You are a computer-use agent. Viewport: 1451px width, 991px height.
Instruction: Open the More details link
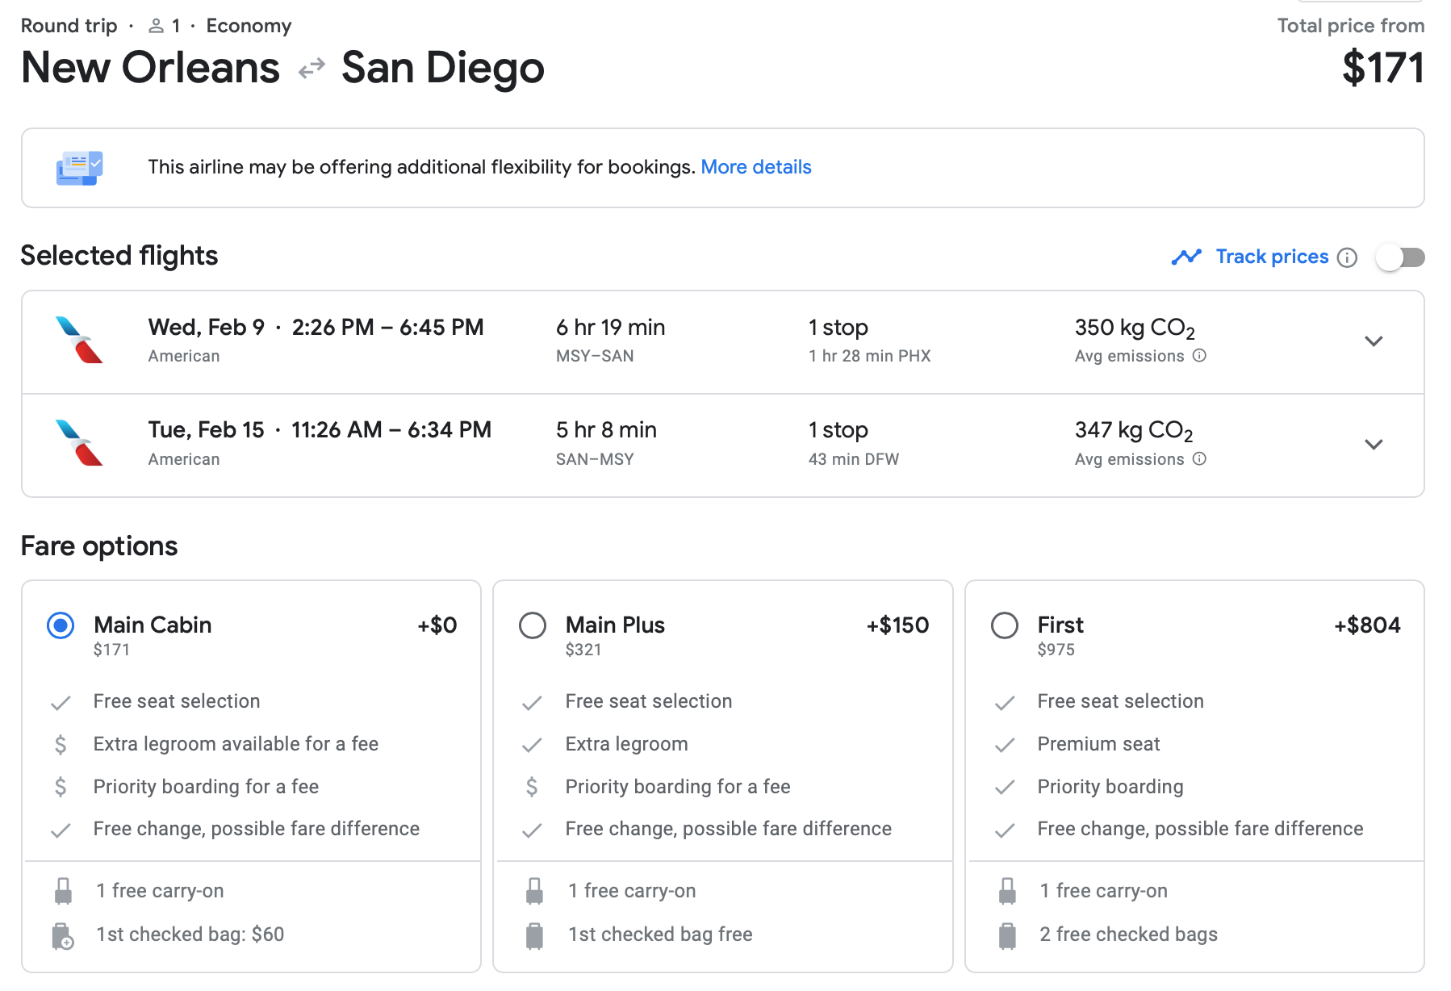(755, 167)
